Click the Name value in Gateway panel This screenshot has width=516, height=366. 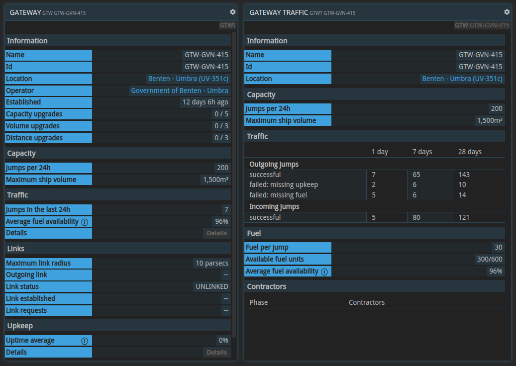click(x=206, y=55)
